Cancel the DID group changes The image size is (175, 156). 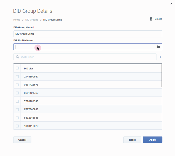[22, 140]
